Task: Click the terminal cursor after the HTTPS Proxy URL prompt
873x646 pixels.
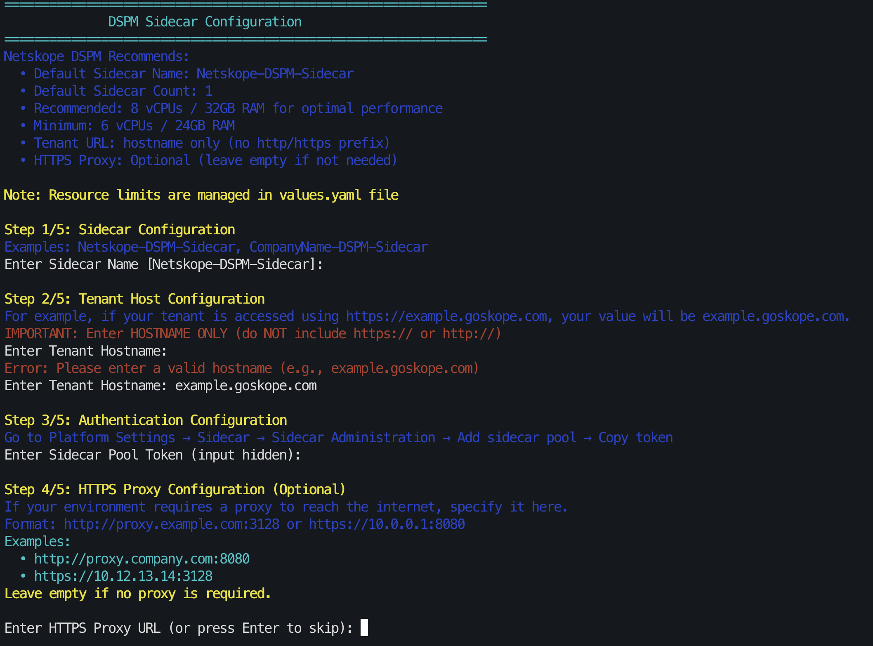Action: [364, 627]
